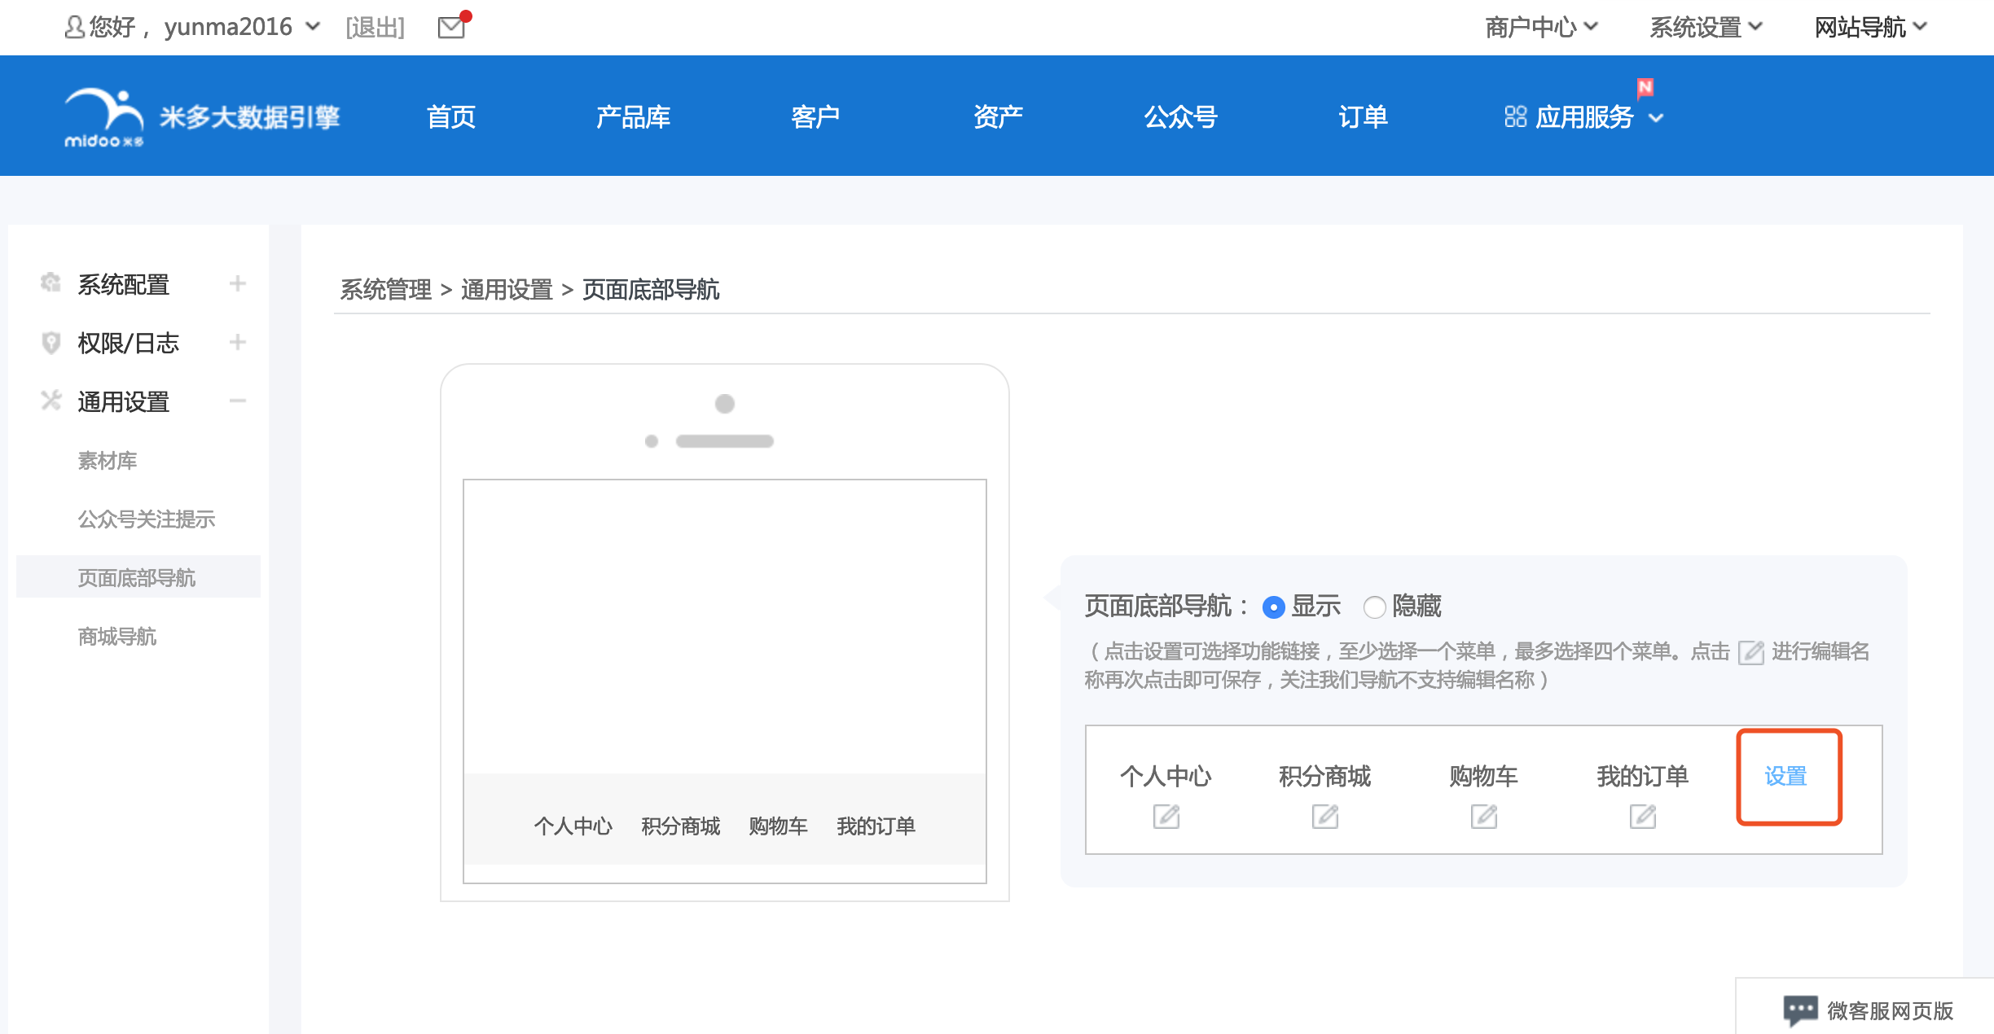Open the 微客服网页版 chat bubble icon
Screen dimensions: 1994x1034
click(x=1800, y=1010)
